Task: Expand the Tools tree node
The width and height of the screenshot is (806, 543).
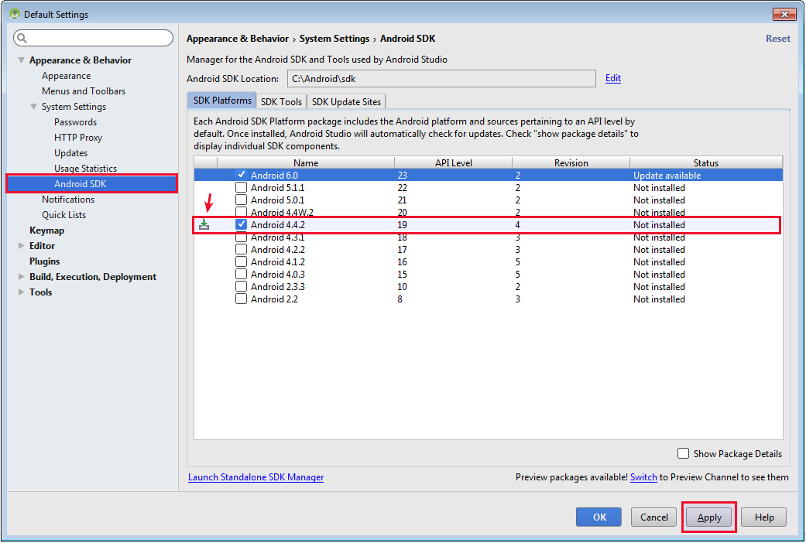Action: (x=21, y=292)
